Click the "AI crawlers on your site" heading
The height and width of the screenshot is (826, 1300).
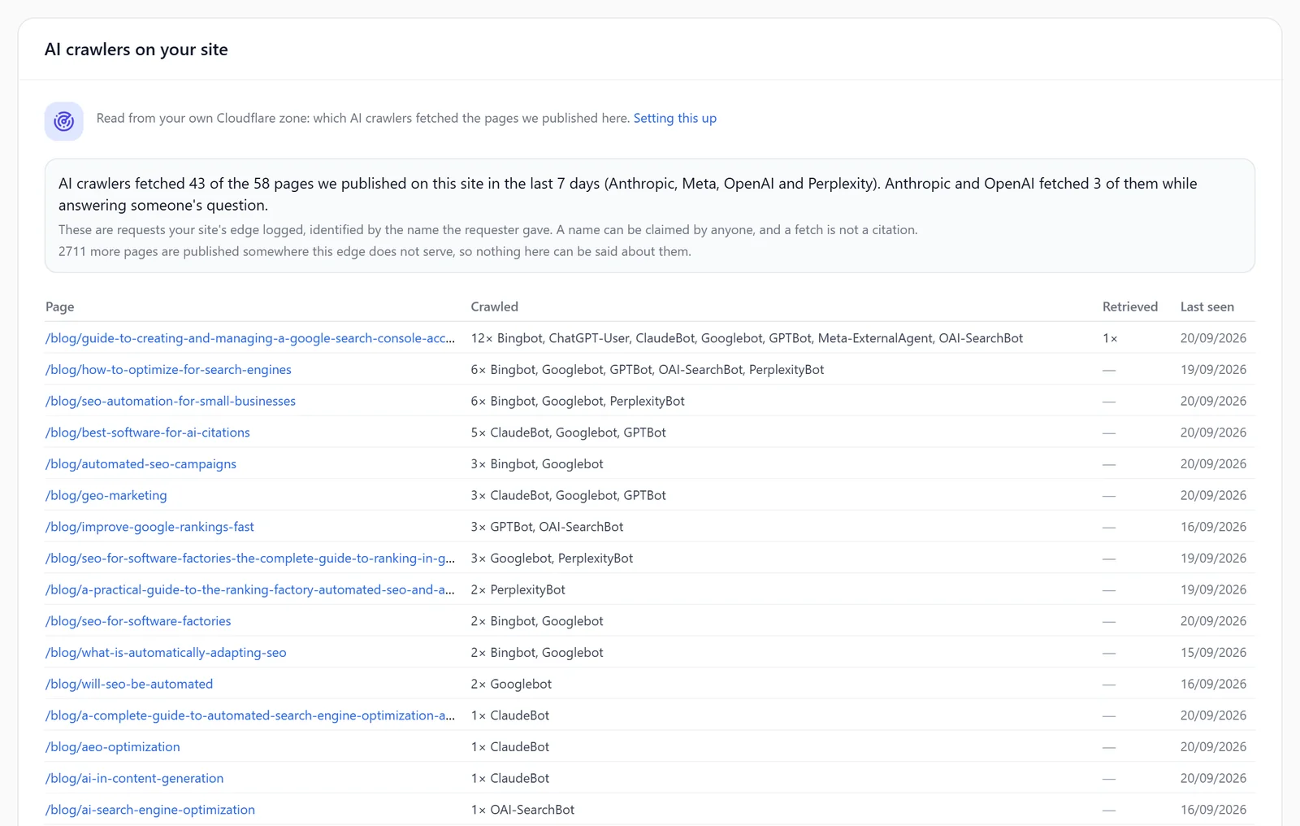[136, 50]
